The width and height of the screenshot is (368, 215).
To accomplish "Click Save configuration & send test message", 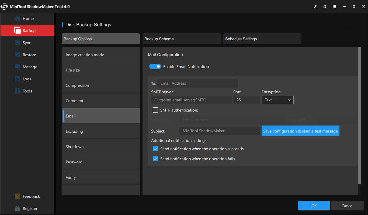I will pyautogui.click(x=300, y=131).
